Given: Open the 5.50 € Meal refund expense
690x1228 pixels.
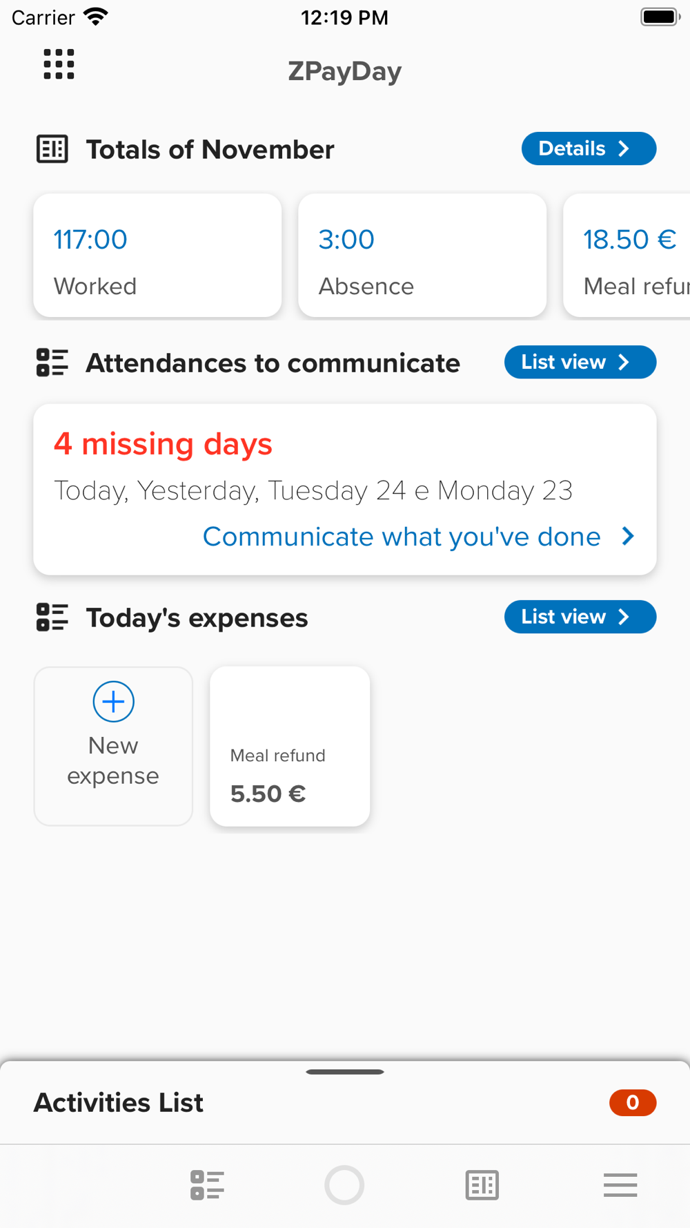Looking at the screenshot, I should pyautogui.click(x=290, y=747).
